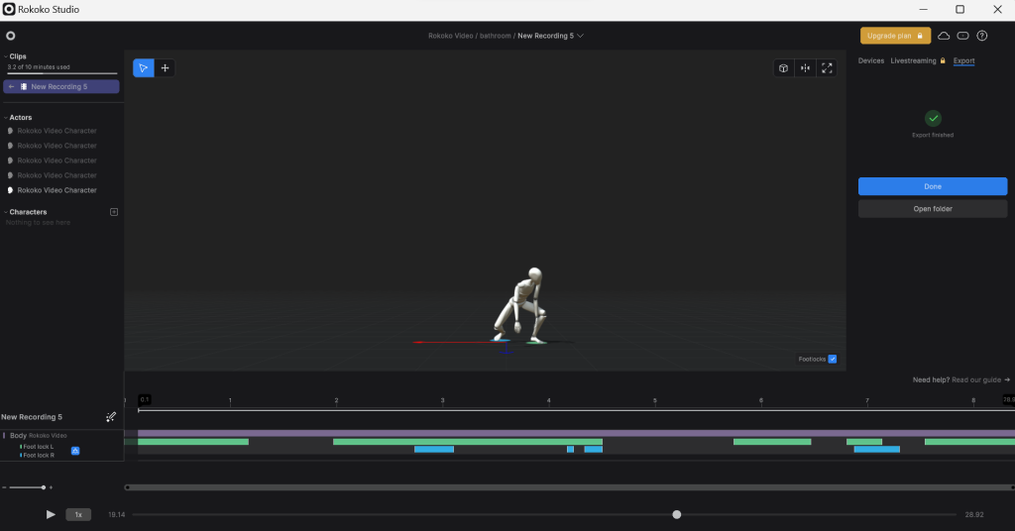Click the Done button
1015x531 pixels.
point(933,186)
